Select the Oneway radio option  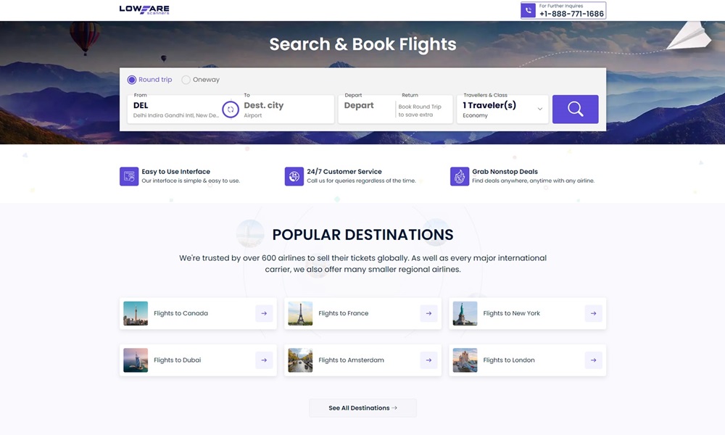point(186,80)
